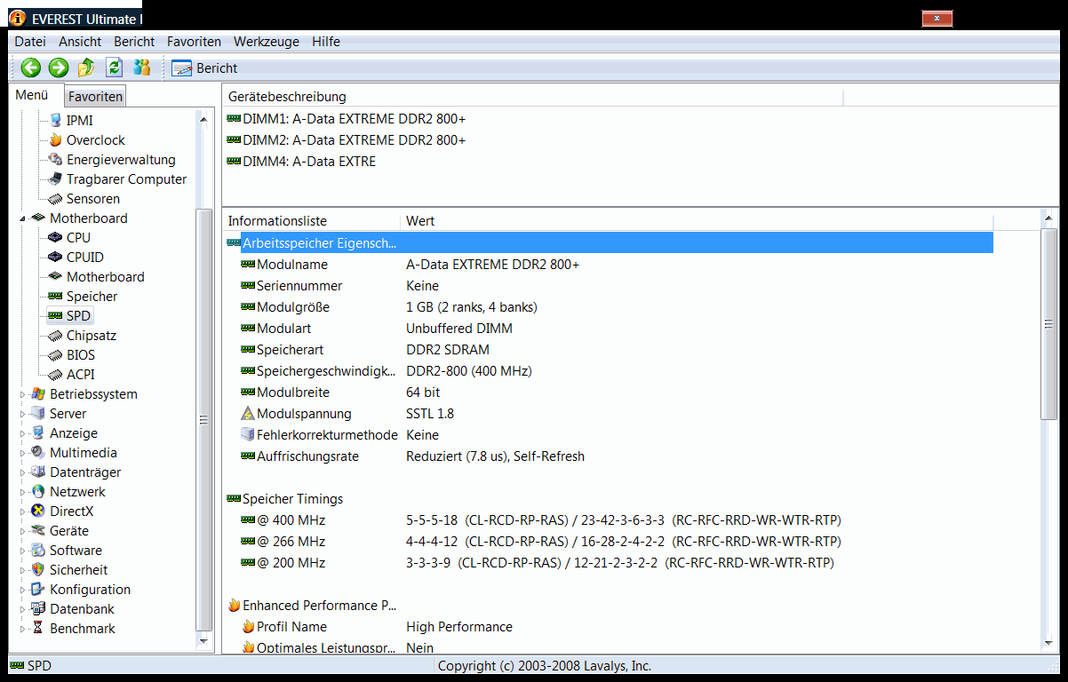The width and height of the screenshot is (1068, 682).
Task: Click the Gerätebeschreibung column header
Action: point(531,97)
